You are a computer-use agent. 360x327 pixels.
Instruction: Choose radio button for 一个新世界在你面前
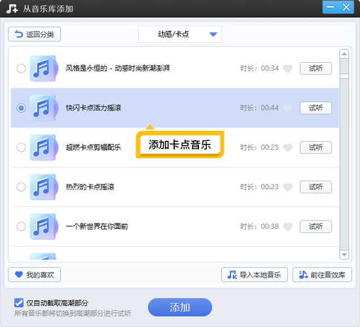click(21, 226)
